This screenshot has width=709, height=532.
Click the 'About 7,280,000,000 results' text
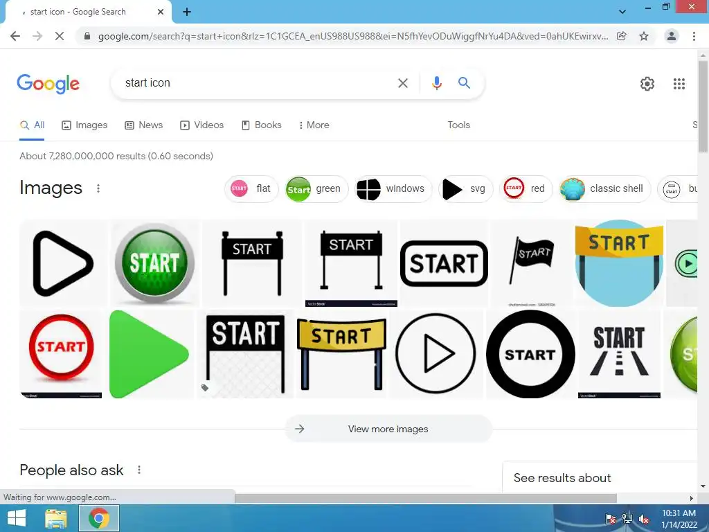click(116, 156)
